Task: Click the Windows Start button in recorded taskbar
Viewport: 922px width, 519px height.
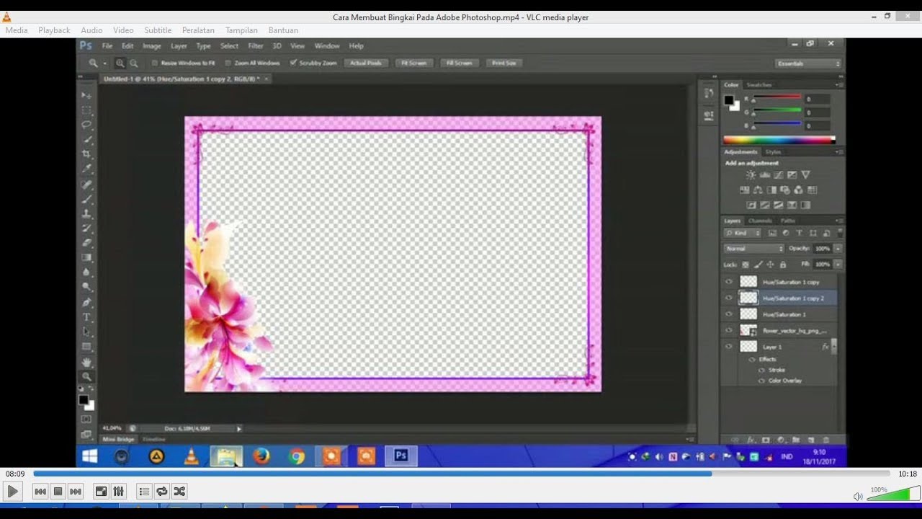Action: tap(90, 456)
